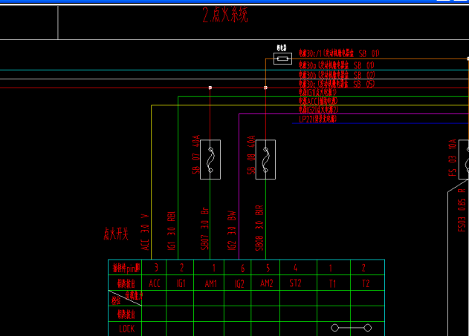Click the diagonally split table header cell

(x=125, y=298)
